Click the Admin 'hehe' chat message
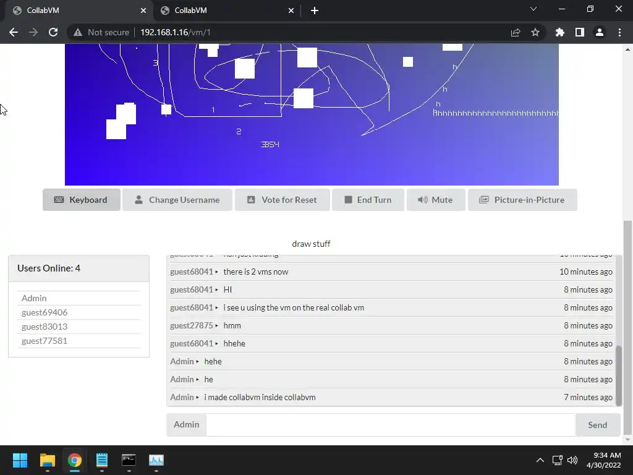Image resolution: width=633 pixels, height=475 pixels. click(x=213, y=361)
